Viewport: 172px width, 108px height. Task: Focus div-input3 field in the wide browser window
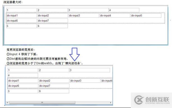pyautogui.click(x=84, y=15)
